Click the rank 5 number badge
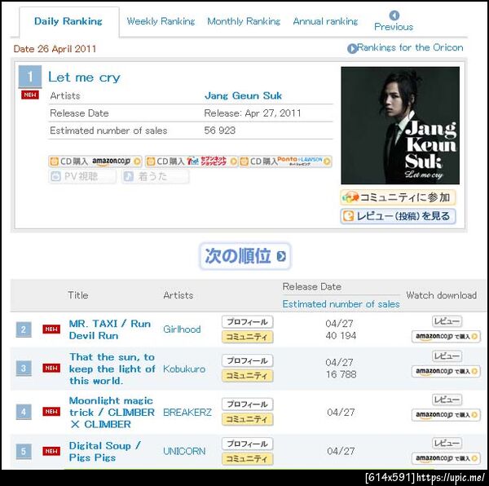Image resolution: width=489 pixels, height=486 pixels. pyautogui.click(x=24, y=452)
